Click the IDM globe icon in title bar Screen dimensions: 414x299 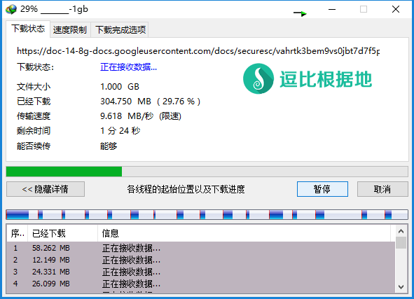[11, 10]
